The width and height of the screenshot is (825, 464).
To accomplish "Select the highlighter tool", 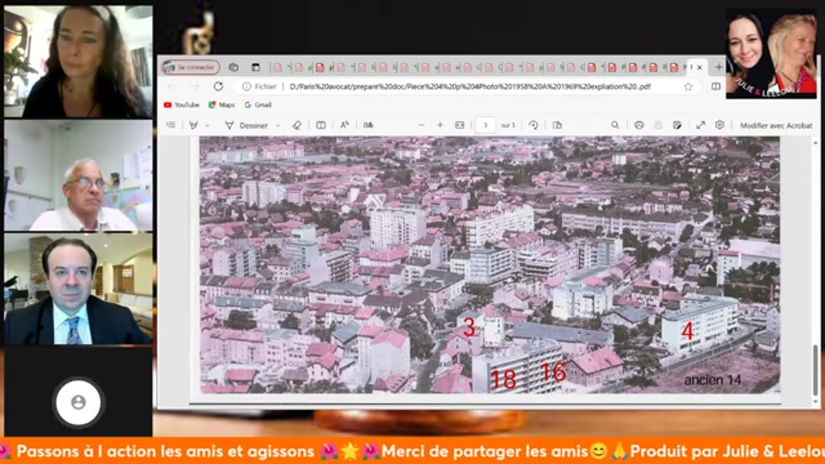I will (x=193, y=125).
